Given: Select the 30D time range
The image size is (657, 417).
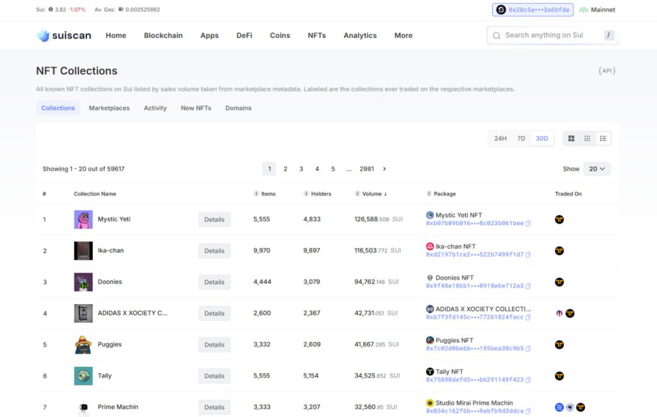Looking at the screenshot, I should click(542, 139).
